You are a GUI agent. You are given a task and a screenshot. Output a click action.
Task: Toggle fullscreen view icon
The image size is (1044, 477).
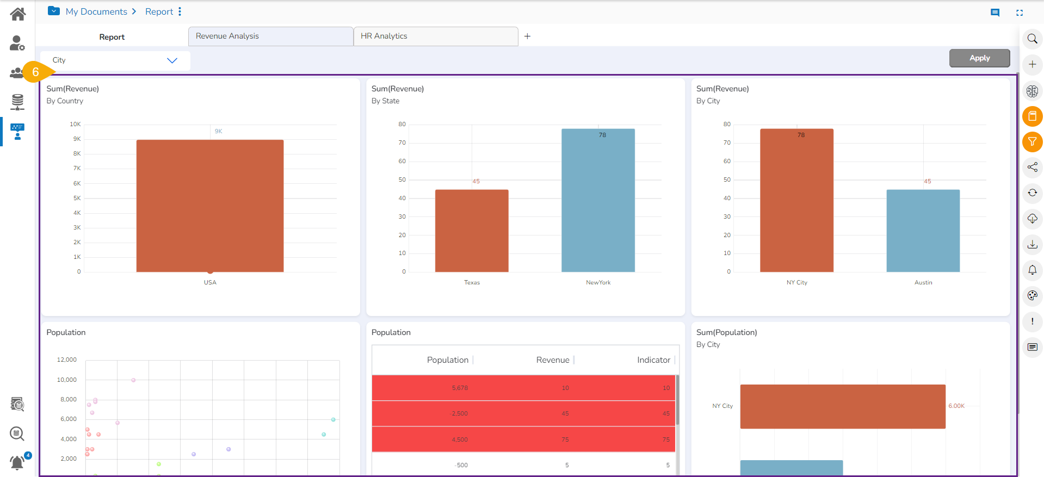pos(1020,13)
